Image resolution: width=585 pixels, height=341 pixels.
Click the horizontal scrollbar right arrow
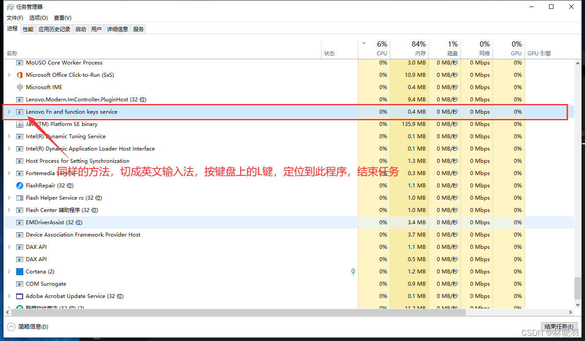tap(571, 312)
